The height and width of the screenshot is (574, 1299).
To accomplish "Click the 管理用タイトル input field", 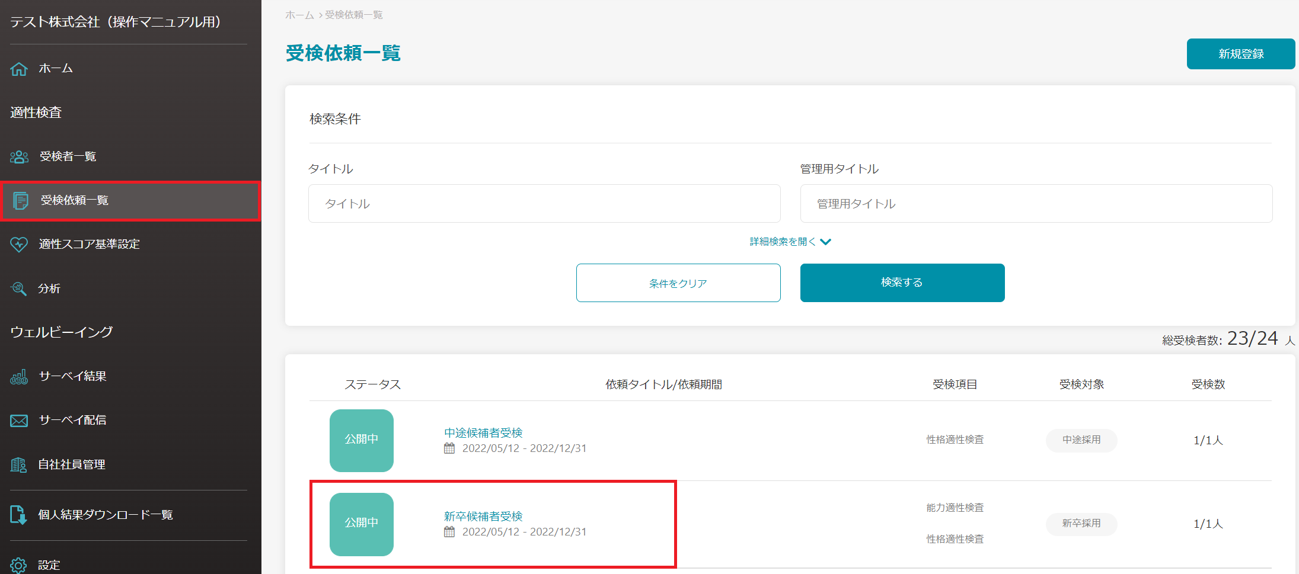I will [x=1036, y=204].
